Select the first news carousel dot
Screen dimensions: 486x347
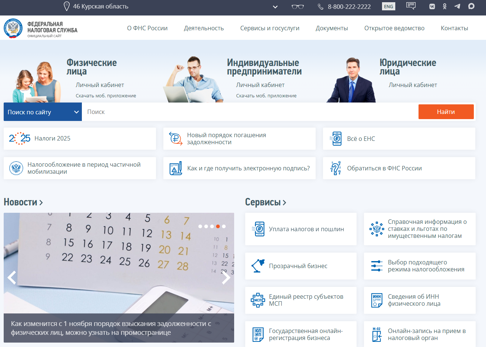pyautogui.click(x=200, y=226)
